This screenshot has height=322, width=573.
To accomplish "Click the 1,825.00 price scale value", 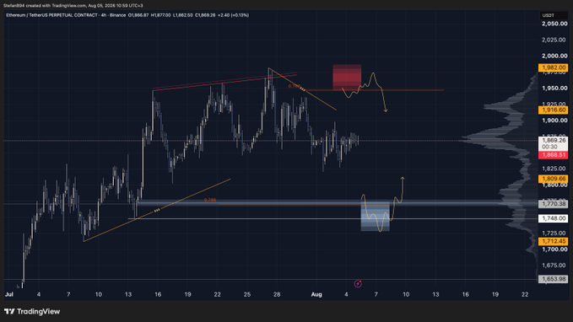I will point(554,169).
